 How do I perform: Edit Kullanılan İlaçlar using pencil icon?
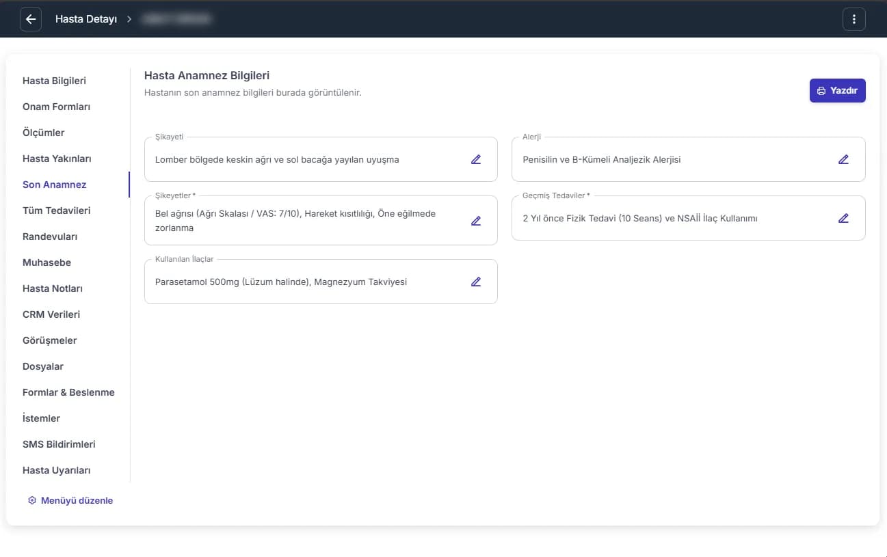(x=476, y=282)
